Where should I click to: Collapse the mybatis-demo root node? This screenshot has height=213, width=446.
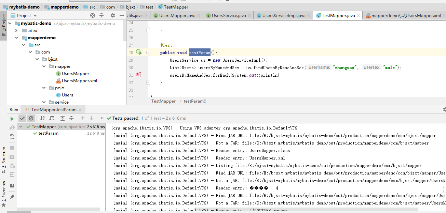[x=10, y=24]
